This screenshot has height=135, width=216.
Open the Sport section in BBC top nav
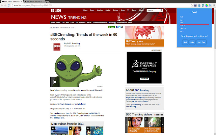(x=92, y=10)
